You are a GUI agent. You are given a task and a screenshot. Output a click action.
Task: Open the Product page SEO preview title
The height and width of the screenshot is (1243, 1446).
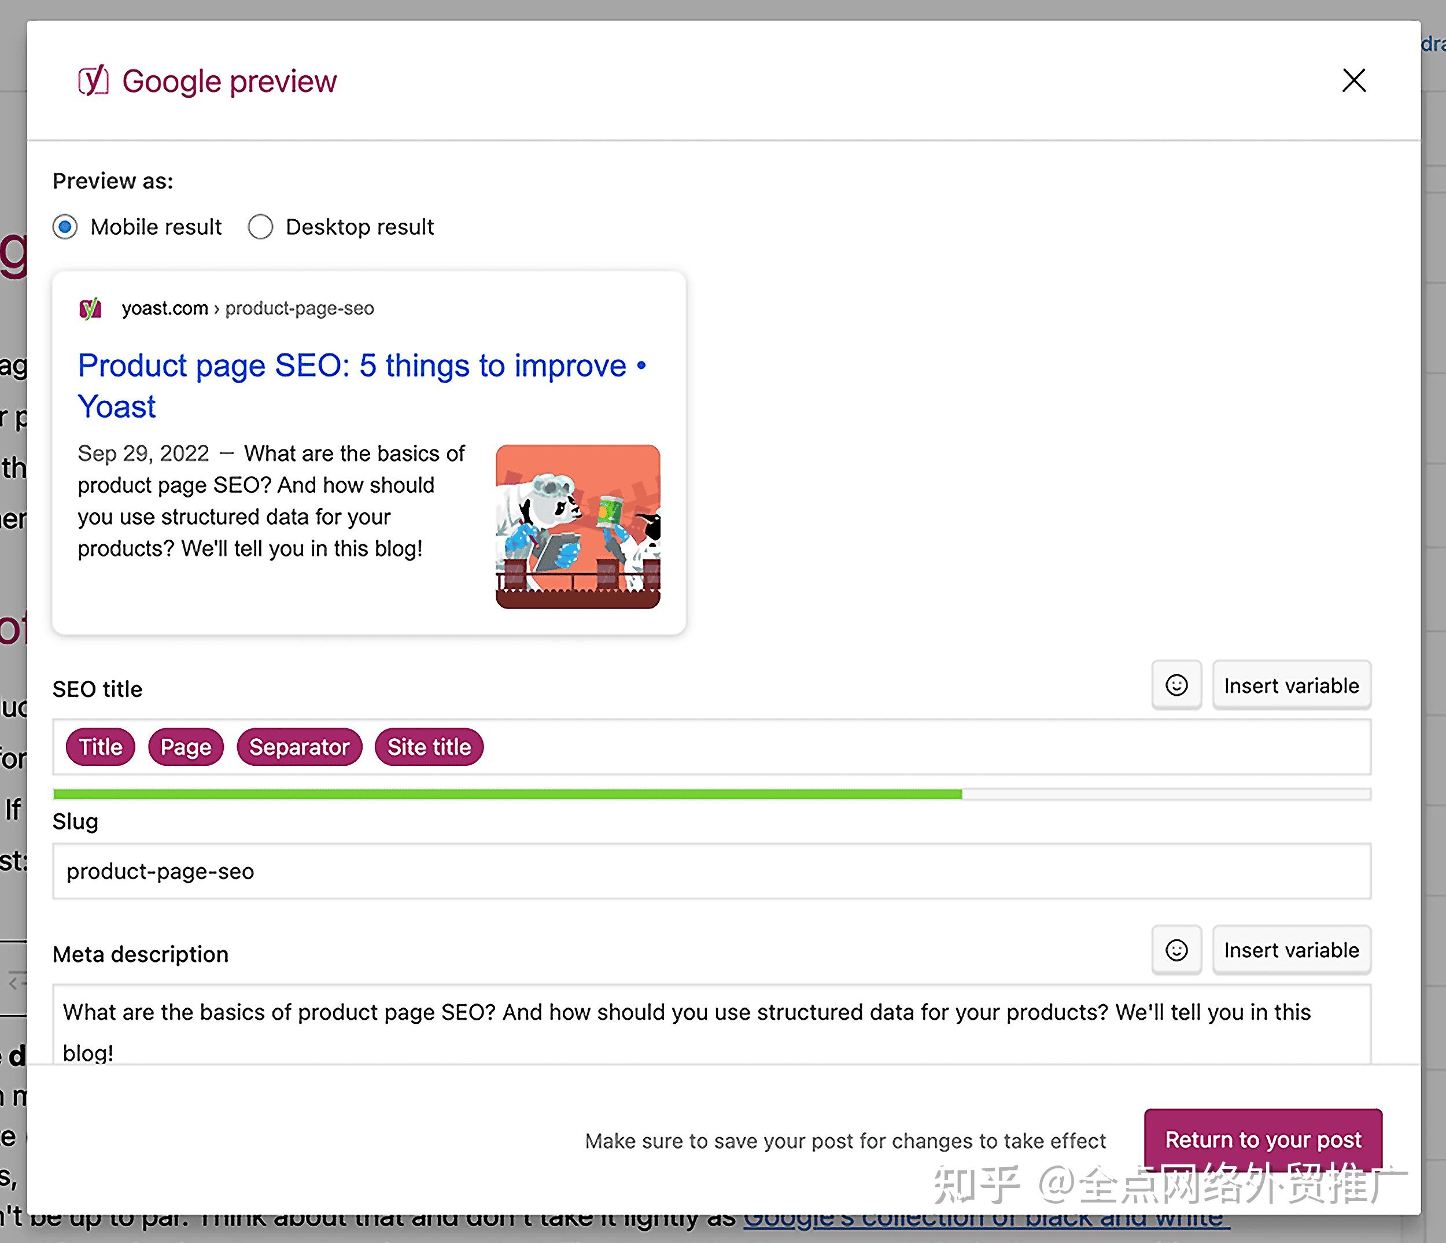[x=362, y=385]
